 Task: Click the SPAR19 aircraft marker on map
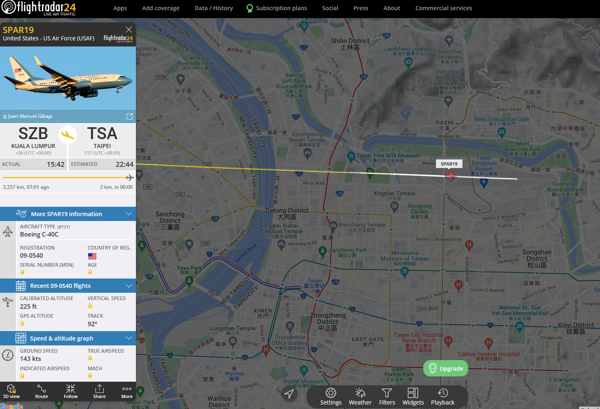pyautogui.click(x=450, y=175)
